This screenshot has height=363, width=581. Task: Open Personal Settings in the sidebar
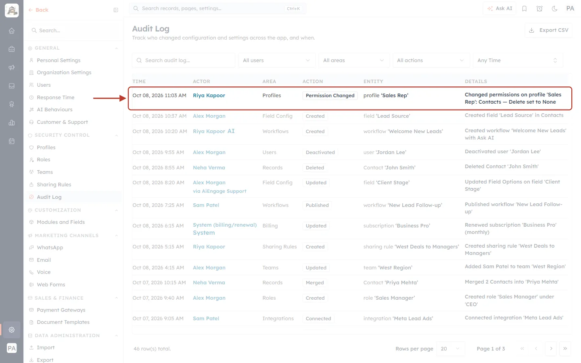point(59,60)
